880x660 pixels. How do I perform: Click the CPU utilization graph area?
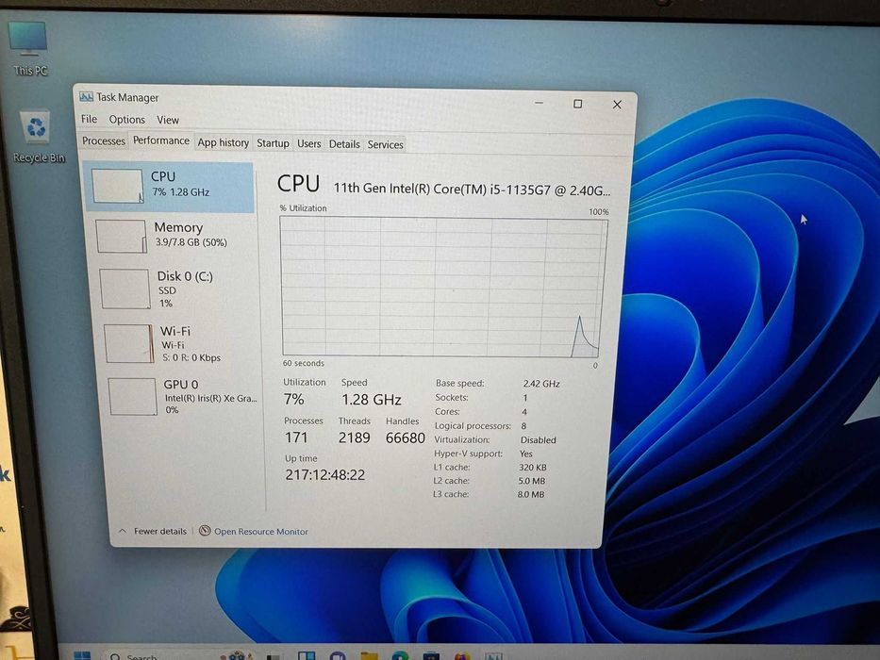[x=443, y=287]
